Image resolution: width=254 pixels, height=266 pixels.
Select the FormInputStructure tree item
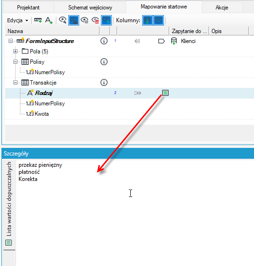(x=50, y=41)
